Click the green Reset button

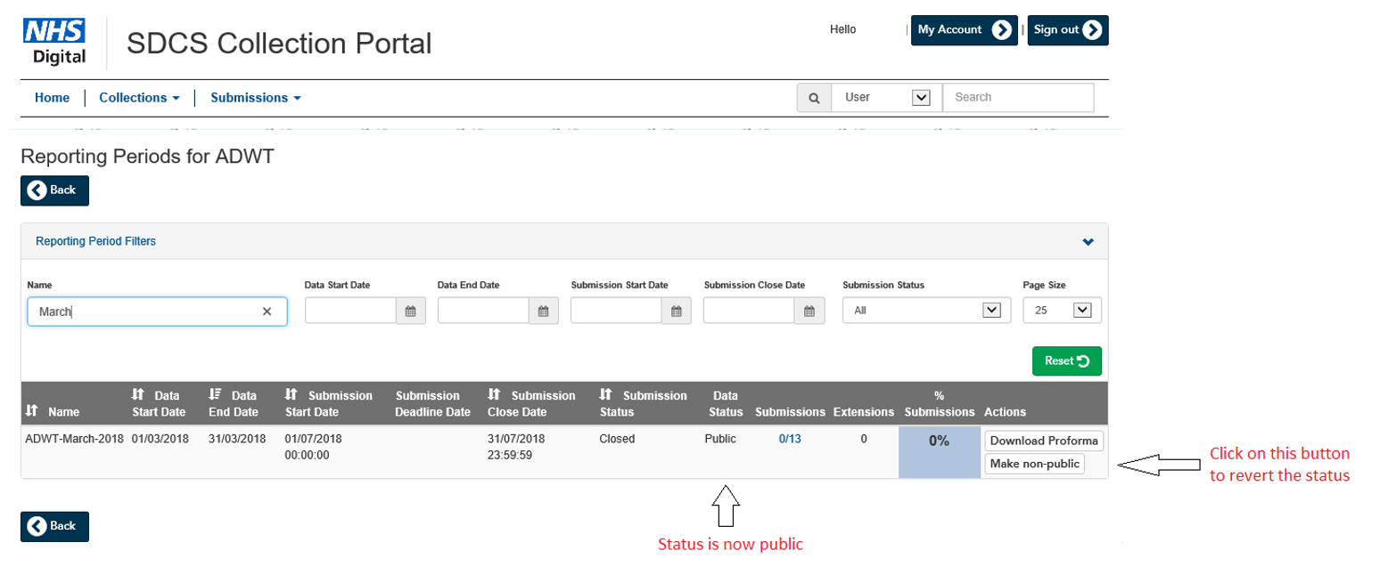pos(1067,360)
